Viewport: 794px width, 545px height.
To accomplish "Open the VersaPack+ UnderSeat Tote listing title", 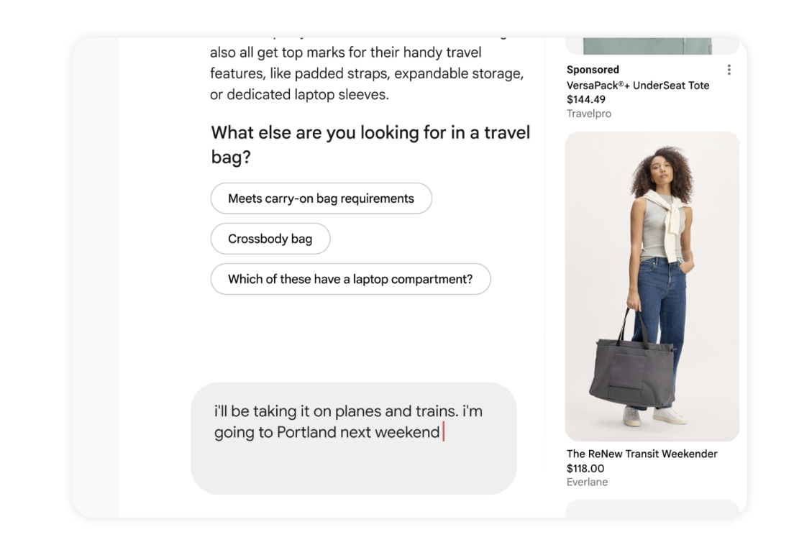I will coord(637,86).
